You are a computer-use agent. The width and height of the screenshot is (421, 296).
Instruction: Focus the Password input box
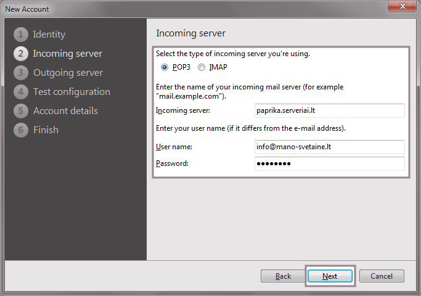pos(329,163)
